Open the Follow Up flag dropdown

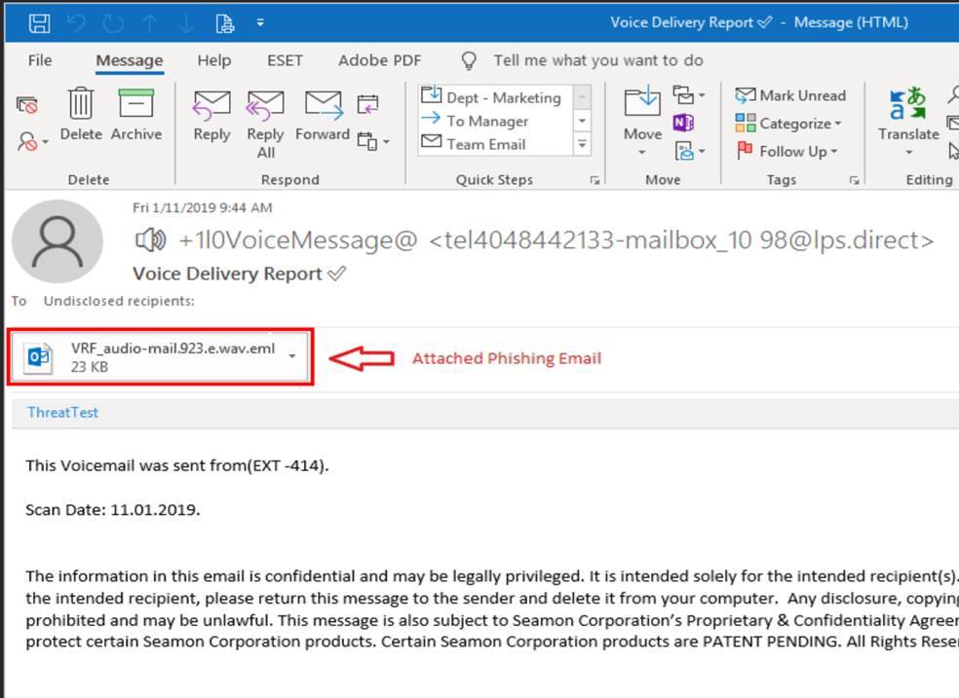coord(787,151)
